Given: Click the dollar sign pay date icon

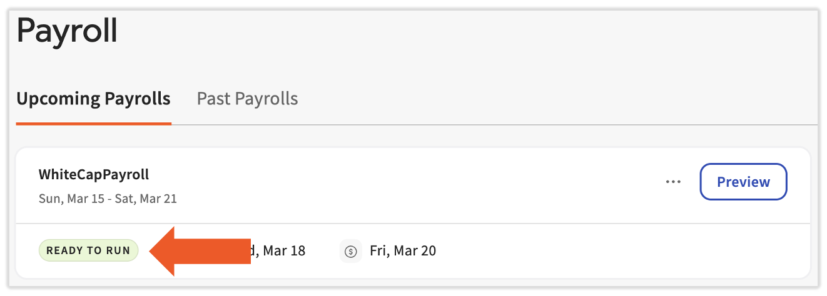Looking at the screenshot, I should (351, 251).
